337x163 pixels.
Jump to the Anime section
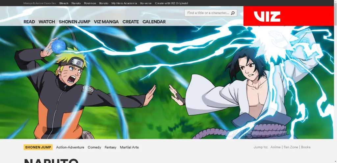point(275,147)
